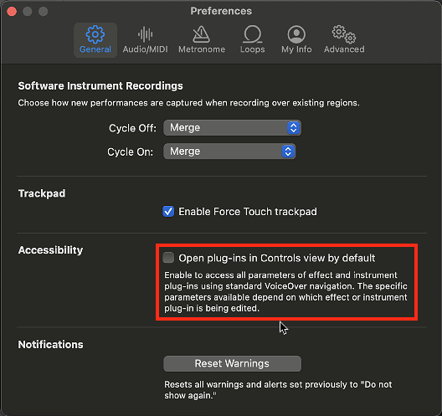Open the Loops icon
This screenshot has height=416, width=442.
click(x=252, y=34)
